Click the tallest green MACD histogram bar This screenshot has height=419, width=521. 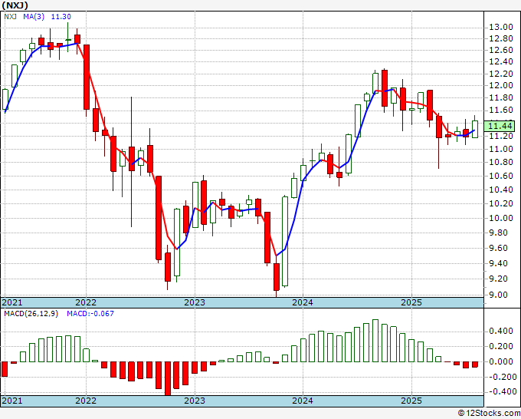[x=375, y=341]
